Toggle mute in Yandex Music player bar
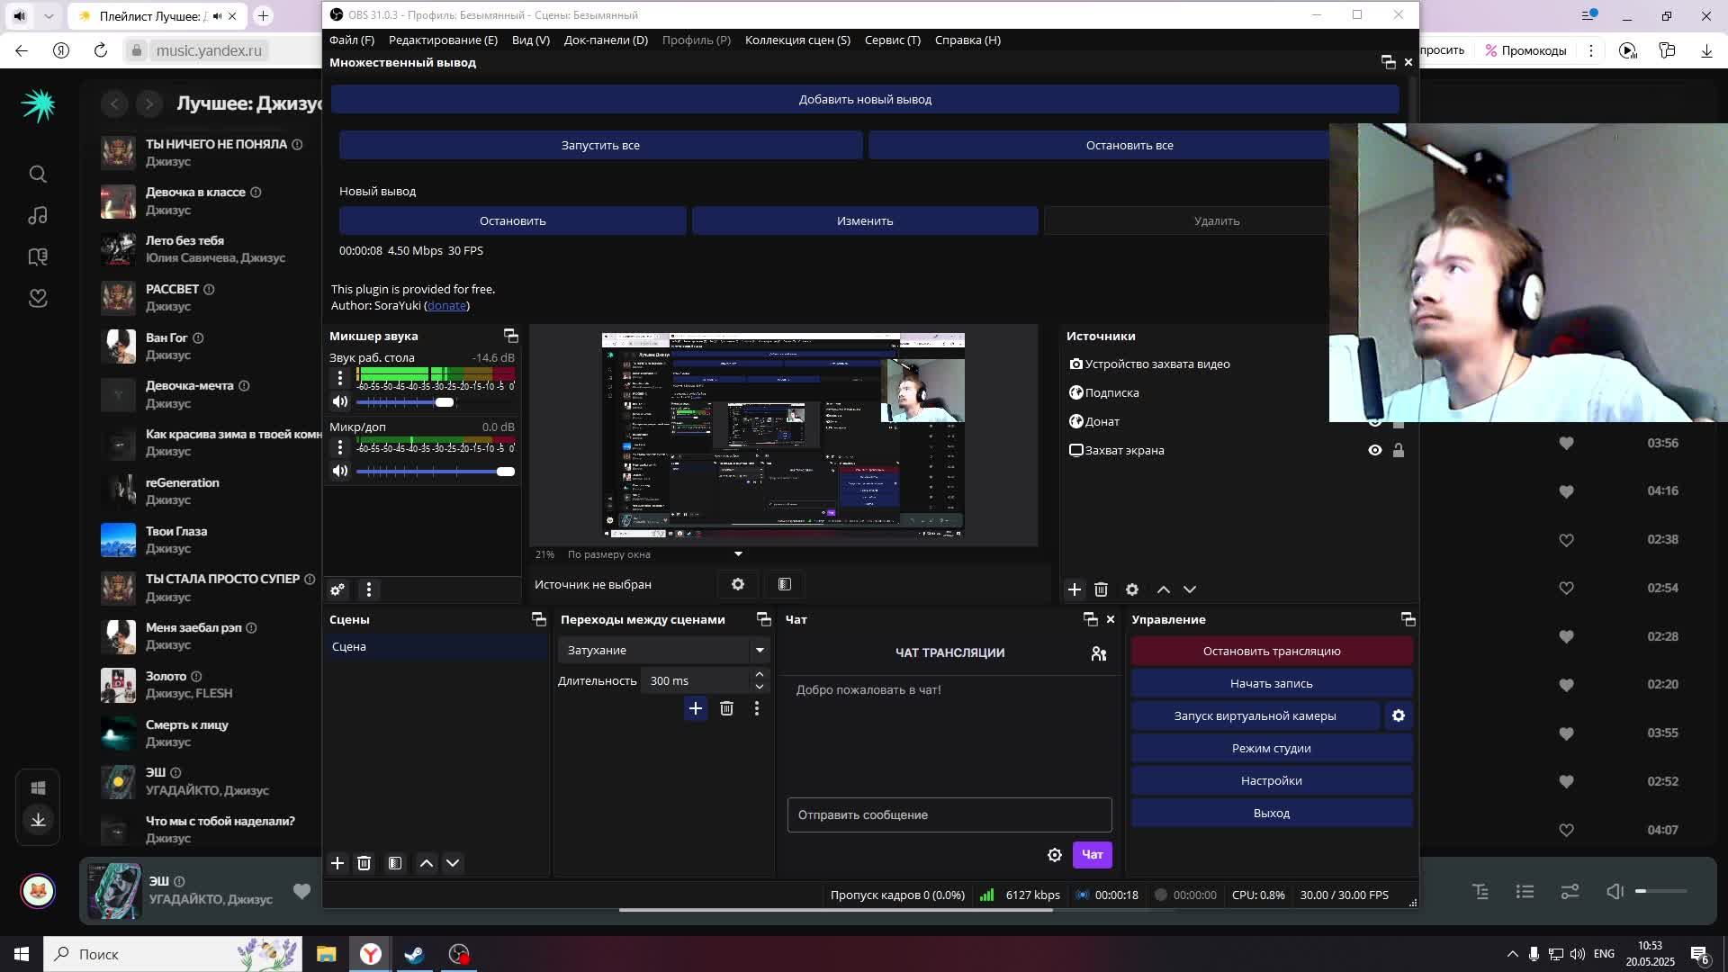 (1615, 891)
